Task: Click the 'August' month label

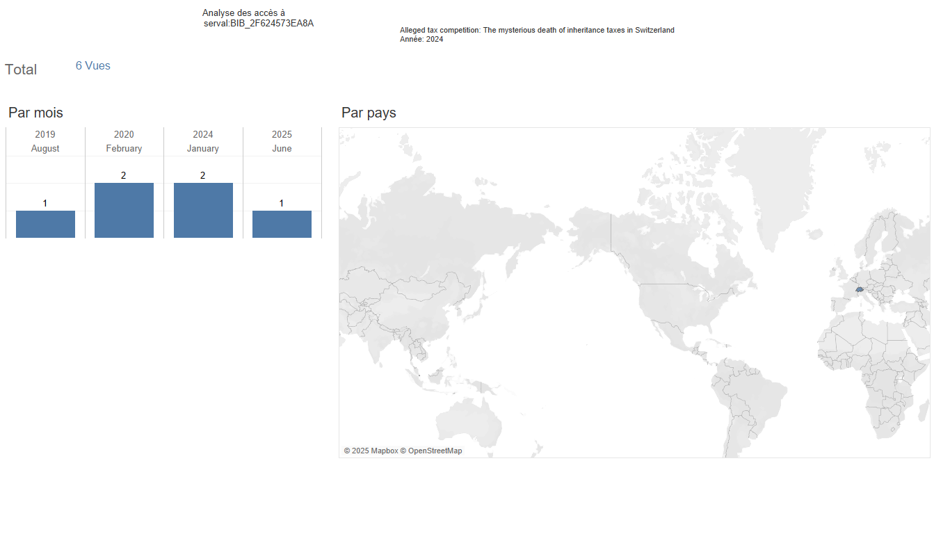Action: (x=45, y=149)
